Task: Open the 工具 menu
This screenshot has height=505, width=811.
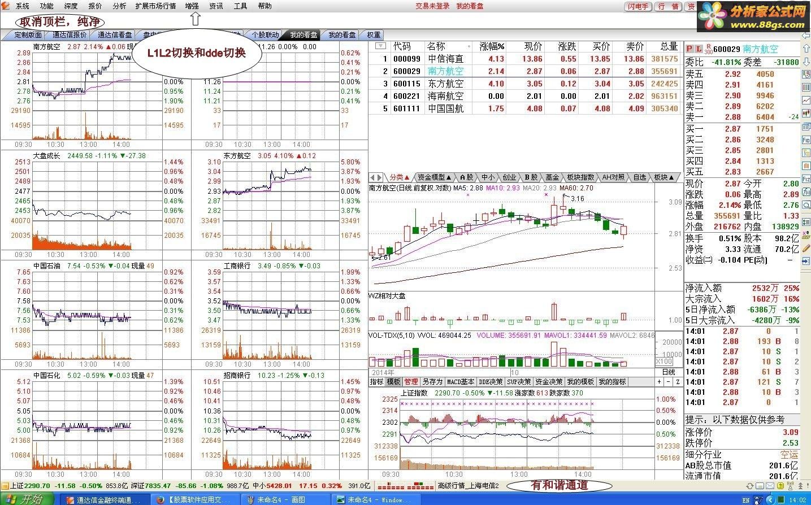Action: tap(240, 6)
